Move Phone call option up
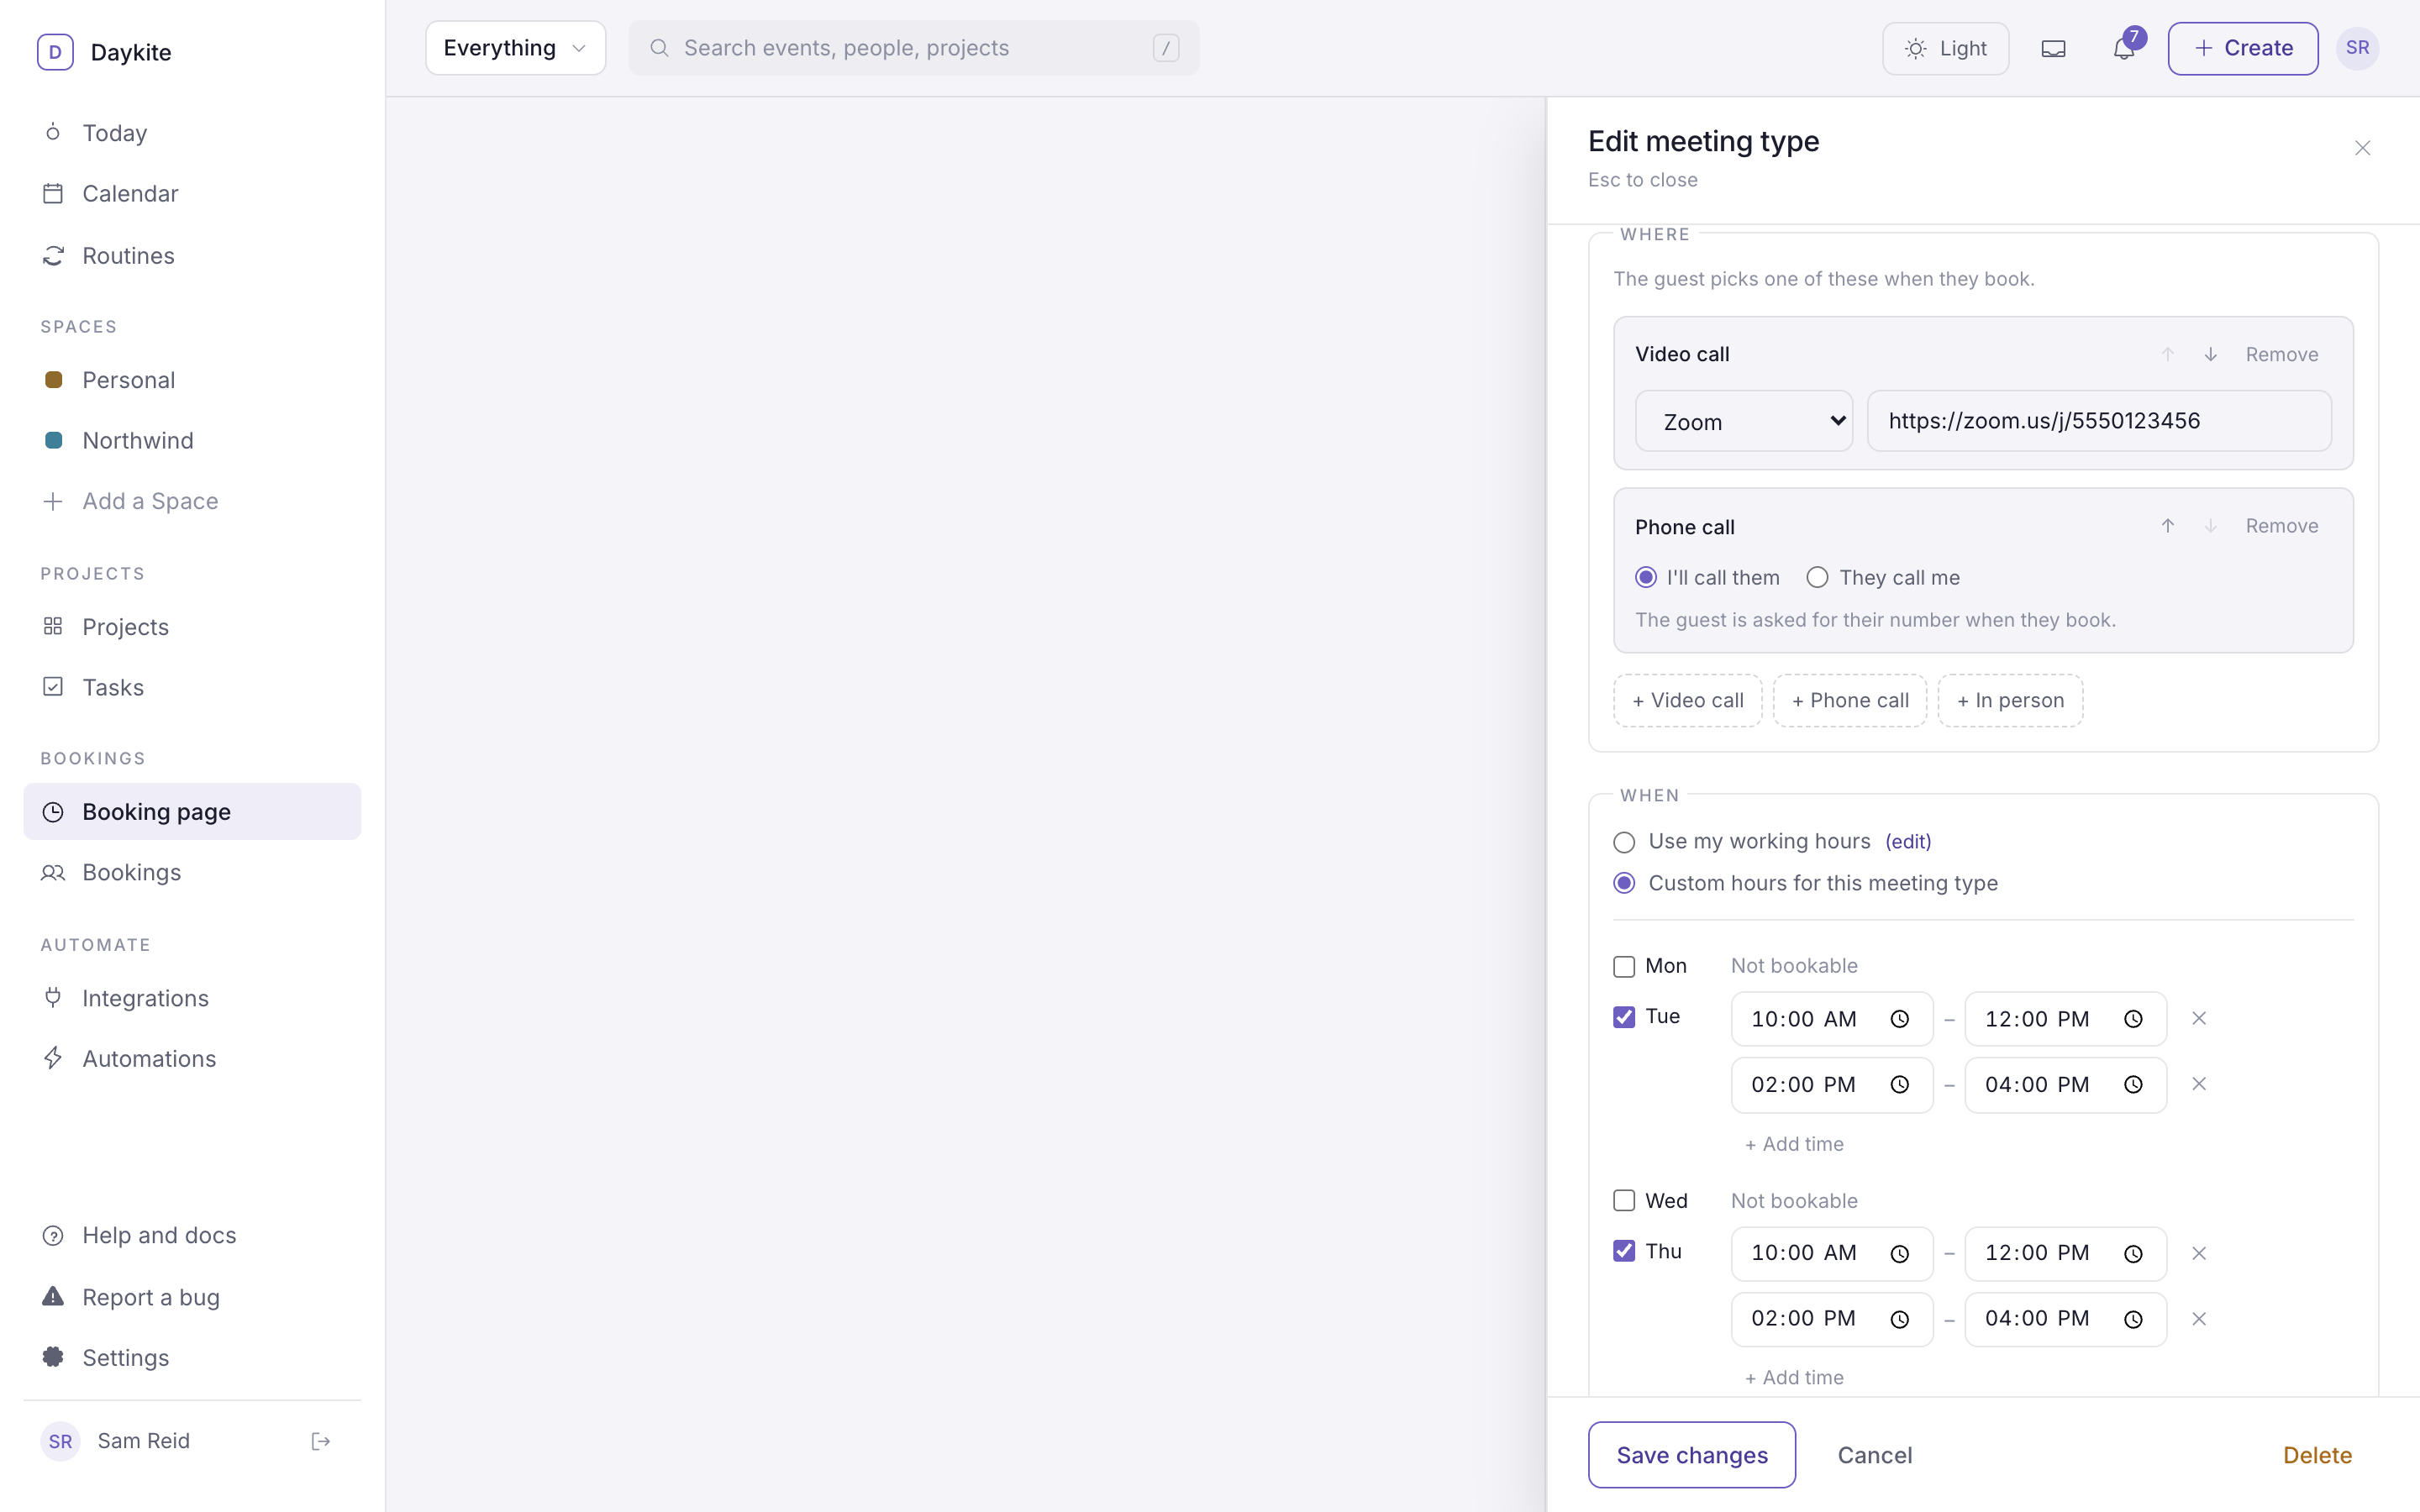The height and width of the screenshot is (1512, 2420). (2167, 526)
